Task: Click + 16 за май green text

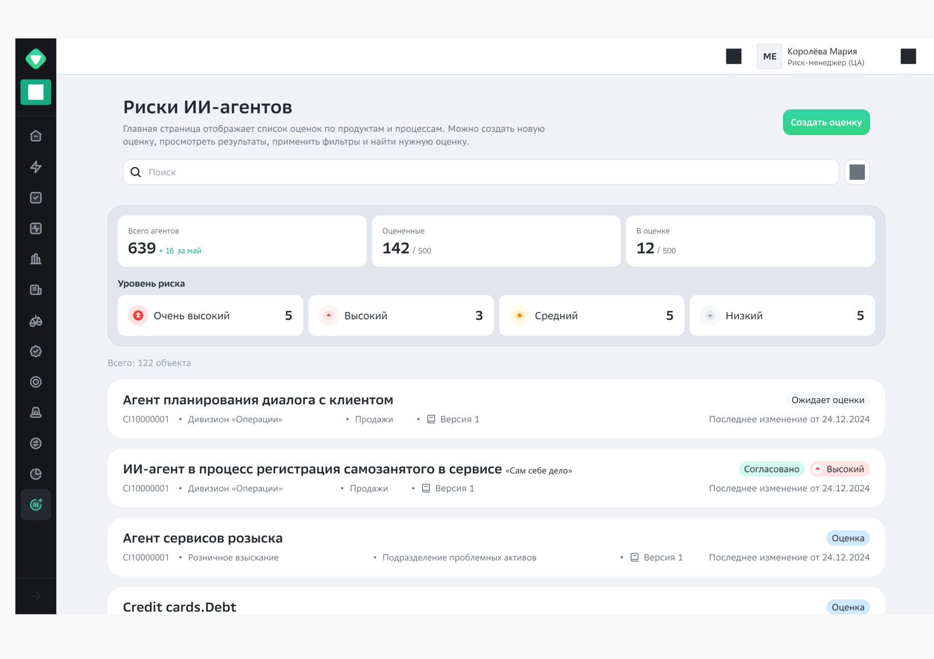Action: tap(180, 251)
